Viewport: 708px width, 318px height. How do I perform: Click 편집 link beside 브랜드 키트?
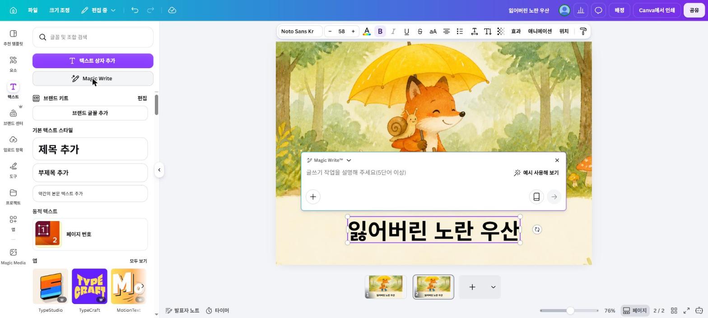point(142,98)
